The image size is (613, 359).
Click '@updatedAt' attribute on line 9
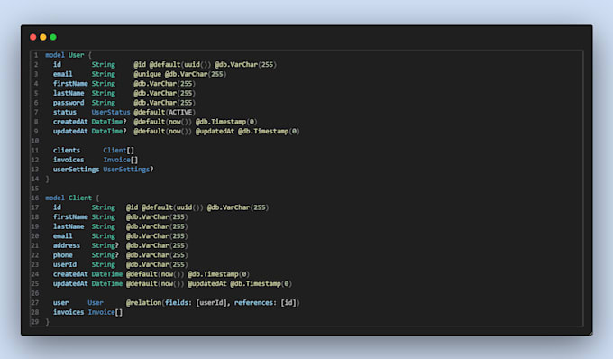pos(215,132)
